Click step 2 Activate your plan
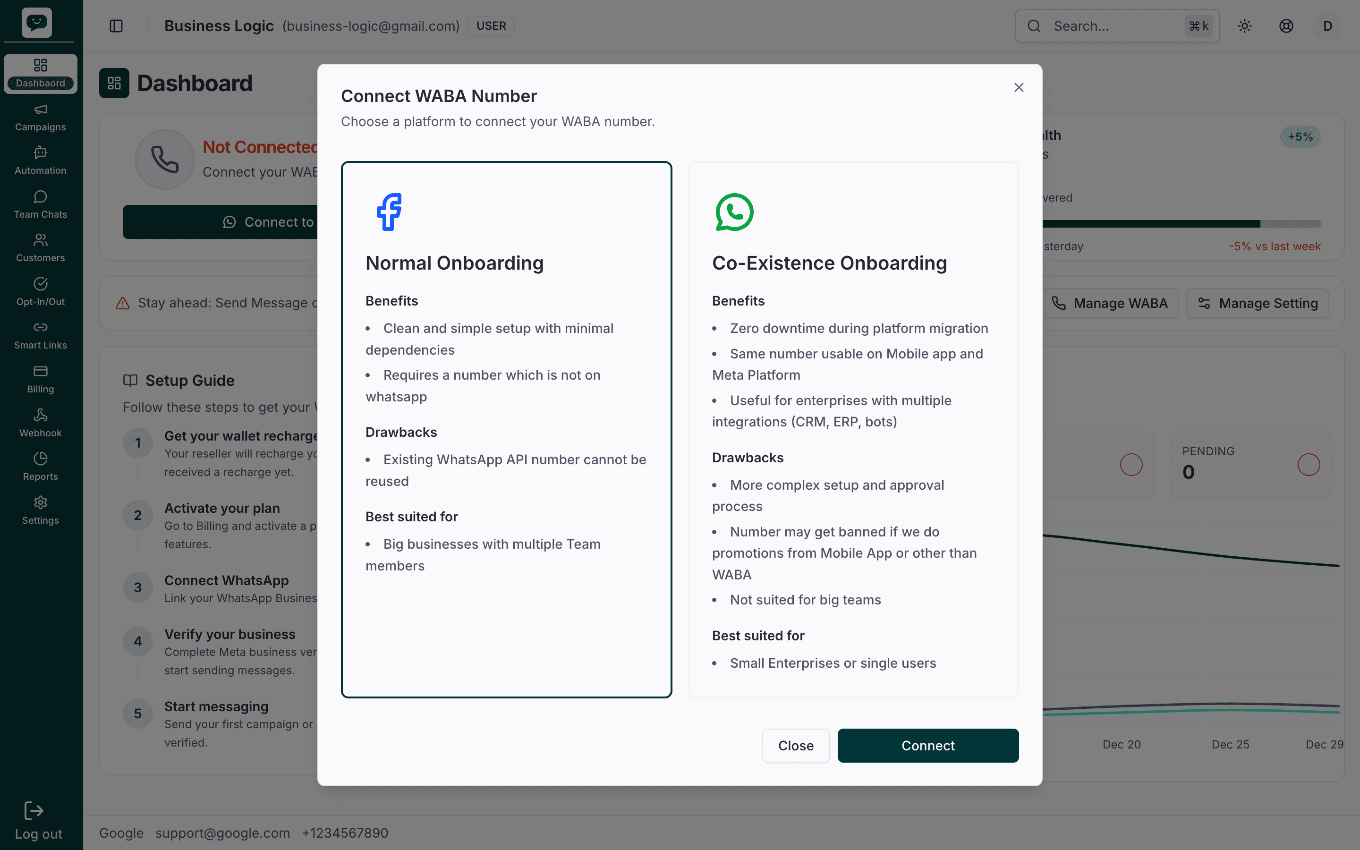This screenshot has width=1360, height=850. (221, 526)
